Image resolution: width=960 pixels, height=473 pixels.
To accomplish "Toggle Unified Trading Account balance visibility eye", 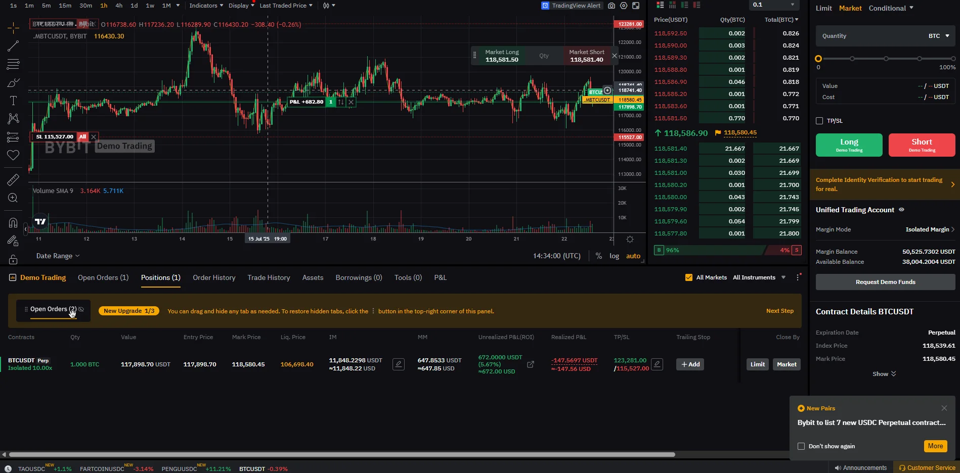I will point(901,210).
